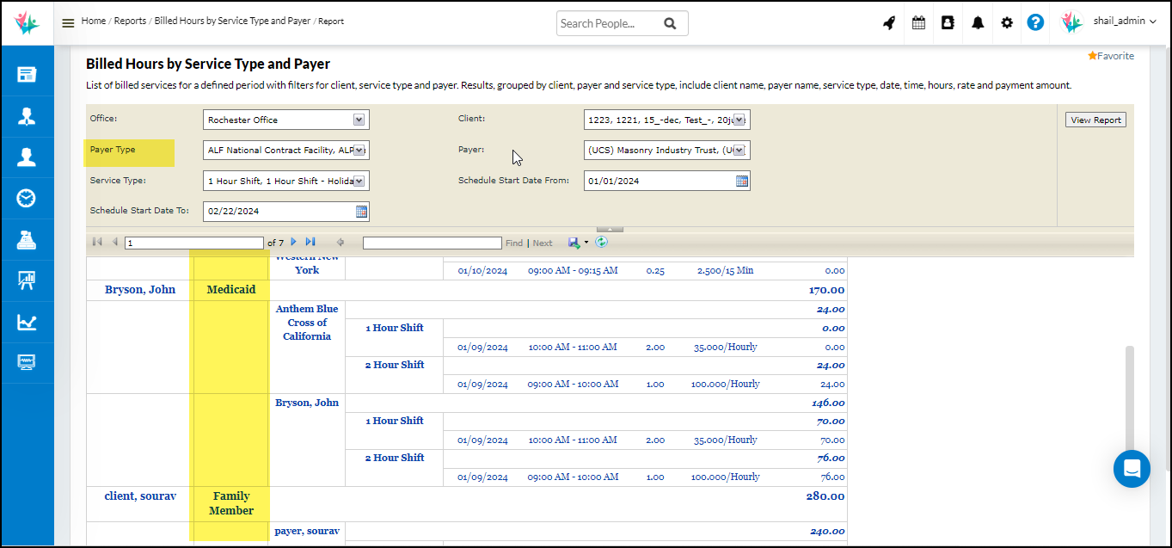Open the blue help question mark icon
Viewport: 1172px width, 548px height.
[1035, 23]
